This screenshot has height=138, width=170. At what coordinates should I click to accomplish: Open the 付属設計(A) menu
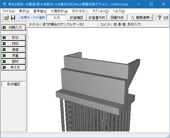tap(59, 11)
